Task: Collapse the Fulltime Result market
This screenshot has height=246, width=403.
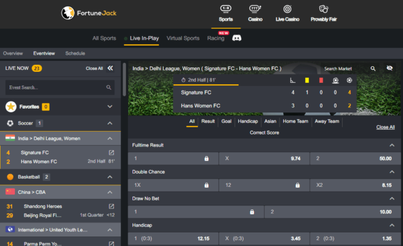Action: coord(392,145)
